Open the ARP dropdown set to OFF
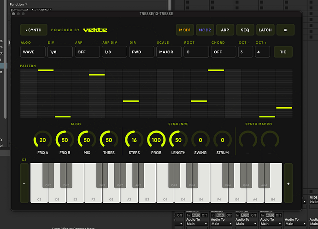Image resolution: width=318 pixels, height=229 pixels. pyautogui.click(x=87, y=52)
